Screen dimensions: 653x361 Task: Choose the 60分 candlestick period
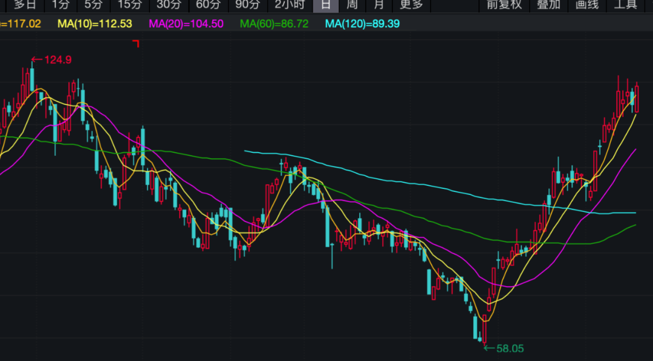pyautogui.click(x=208, y=5)
